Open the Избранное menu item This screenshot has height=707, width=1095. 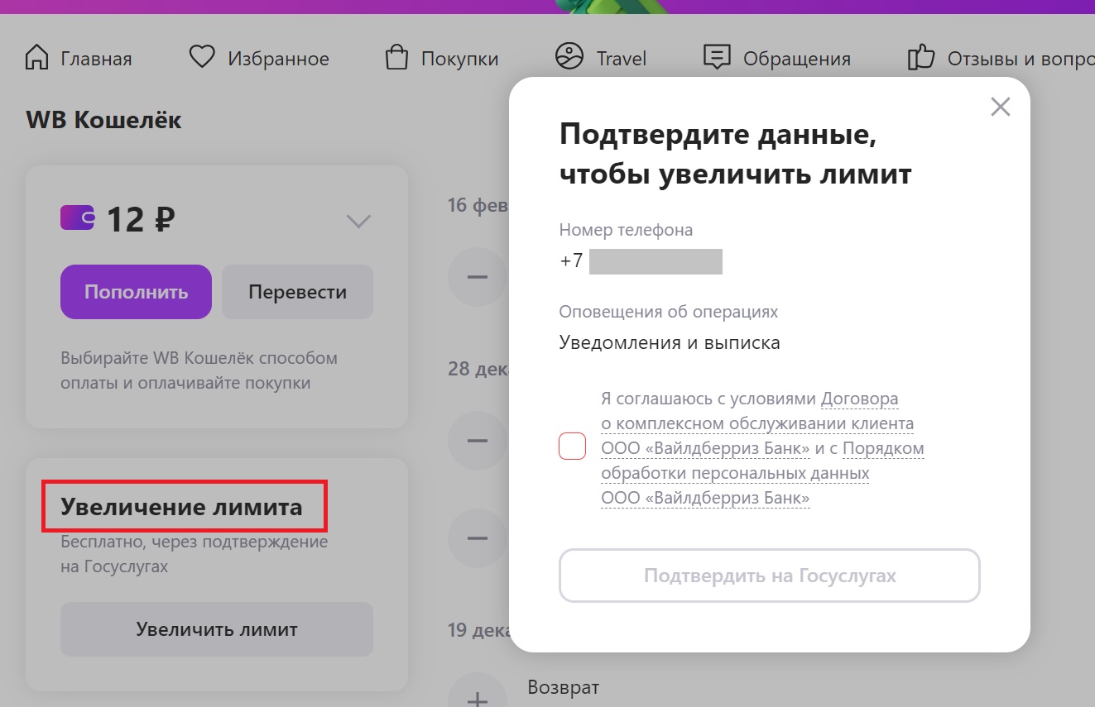[277, 59]
